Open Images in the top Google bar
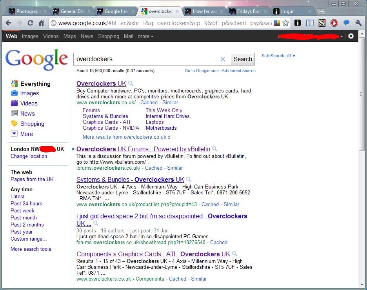 click(30, 36)
